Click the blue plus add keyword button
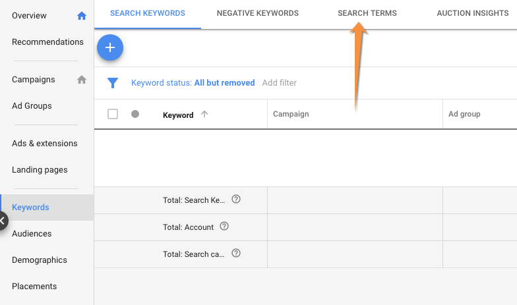Image resolution: width=517 pixels, height=305 pixels. (x=110, y=47)
